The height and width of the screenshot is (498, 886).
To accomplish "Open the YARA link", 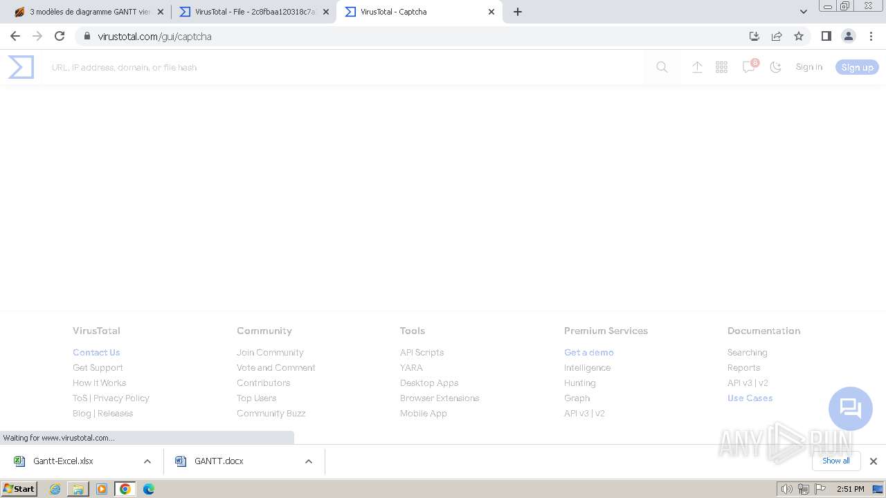I will pos(411,367).
